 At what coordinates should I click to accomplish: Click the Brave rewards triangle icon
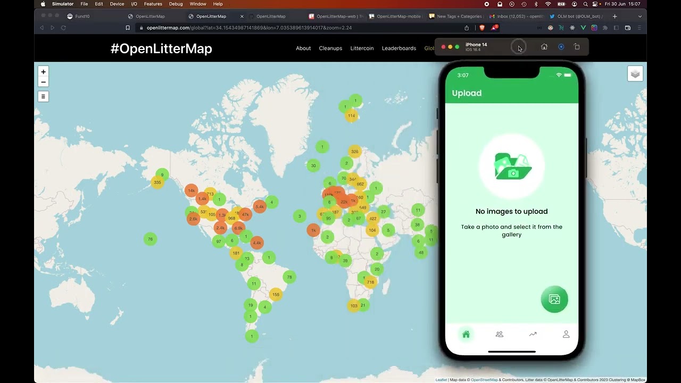click(494, 28)
